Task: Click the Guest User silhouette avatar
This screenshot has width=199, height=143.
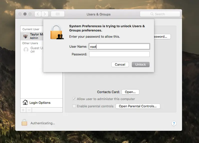Action: pyautogui.click(x=26, y=50)
